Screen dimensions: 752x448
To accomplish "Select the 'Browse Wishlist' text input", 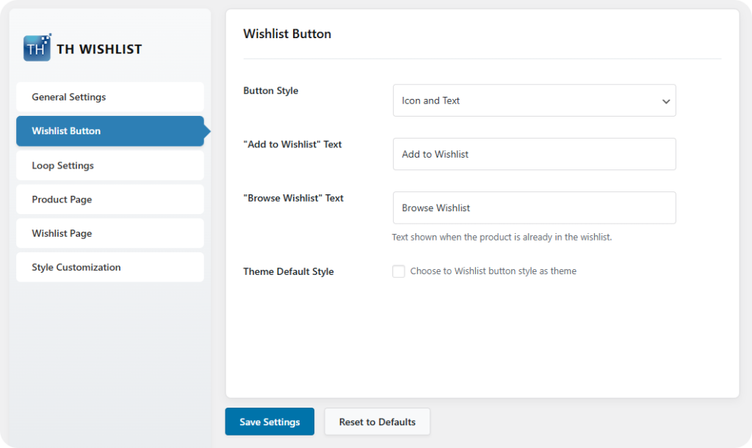I will [534, 208].
